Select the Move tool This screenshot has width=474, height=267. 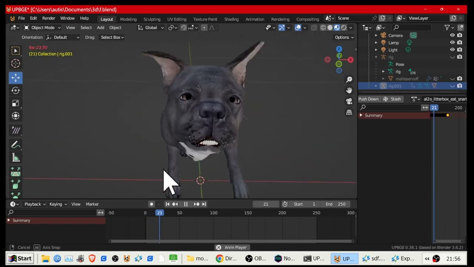16,77
